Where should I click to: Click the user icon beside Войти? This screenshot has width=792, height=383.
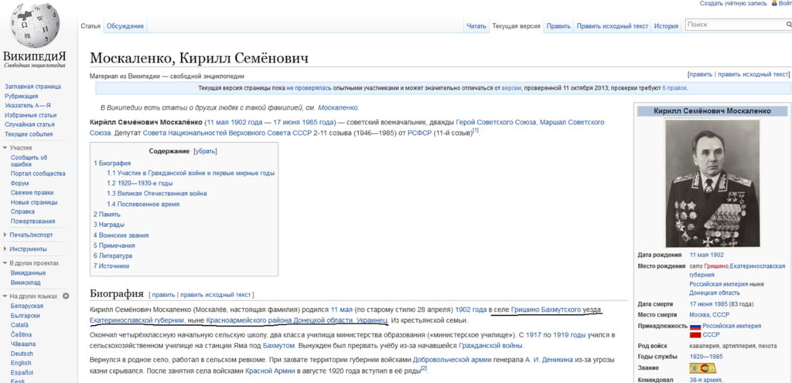[x=774, y=3]
